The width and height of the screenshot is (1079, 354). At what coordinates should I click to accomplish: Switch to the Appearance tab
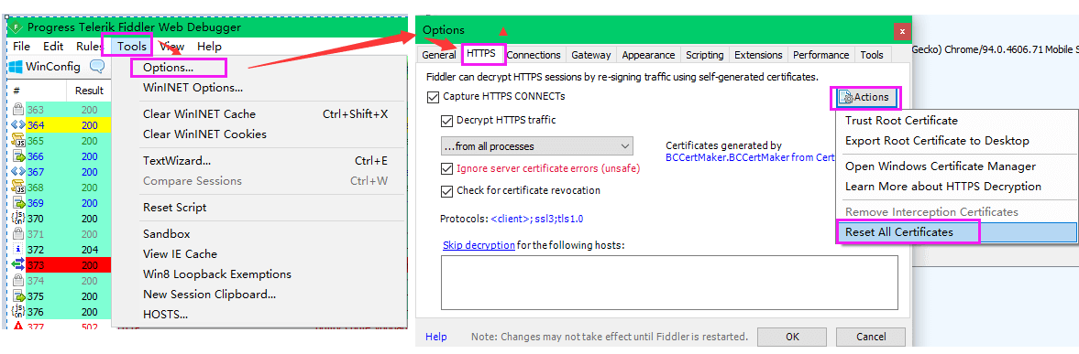tap(648, 55)
